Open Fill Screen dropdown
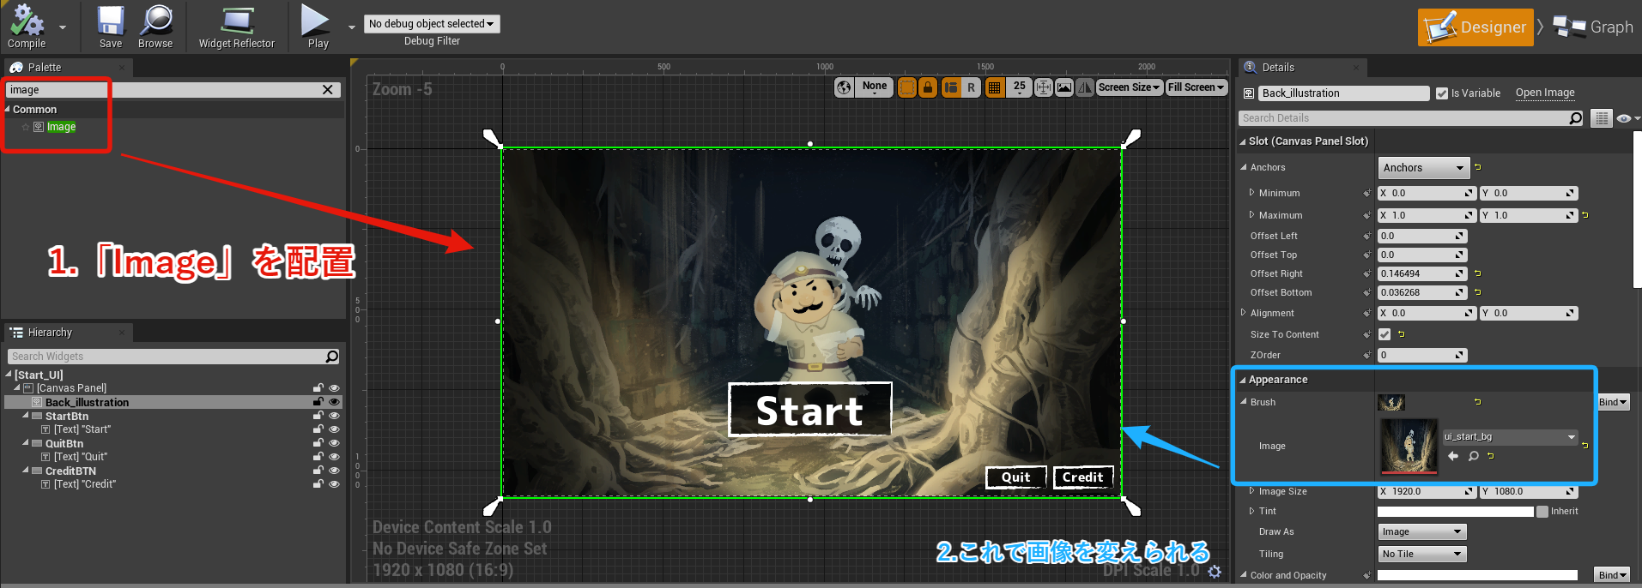 tap(1196, 87)
